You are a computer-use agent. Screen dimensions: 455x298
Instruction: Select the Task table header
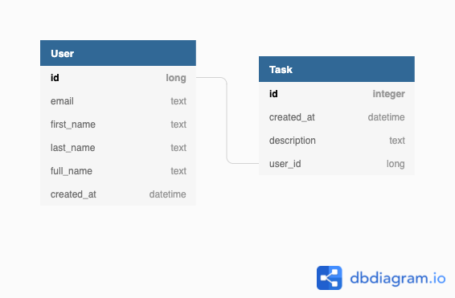click(337, 69)
